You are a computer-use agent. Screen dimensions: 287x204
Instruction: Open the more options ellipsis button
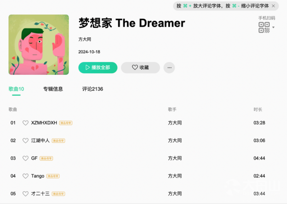coord(169,68)
